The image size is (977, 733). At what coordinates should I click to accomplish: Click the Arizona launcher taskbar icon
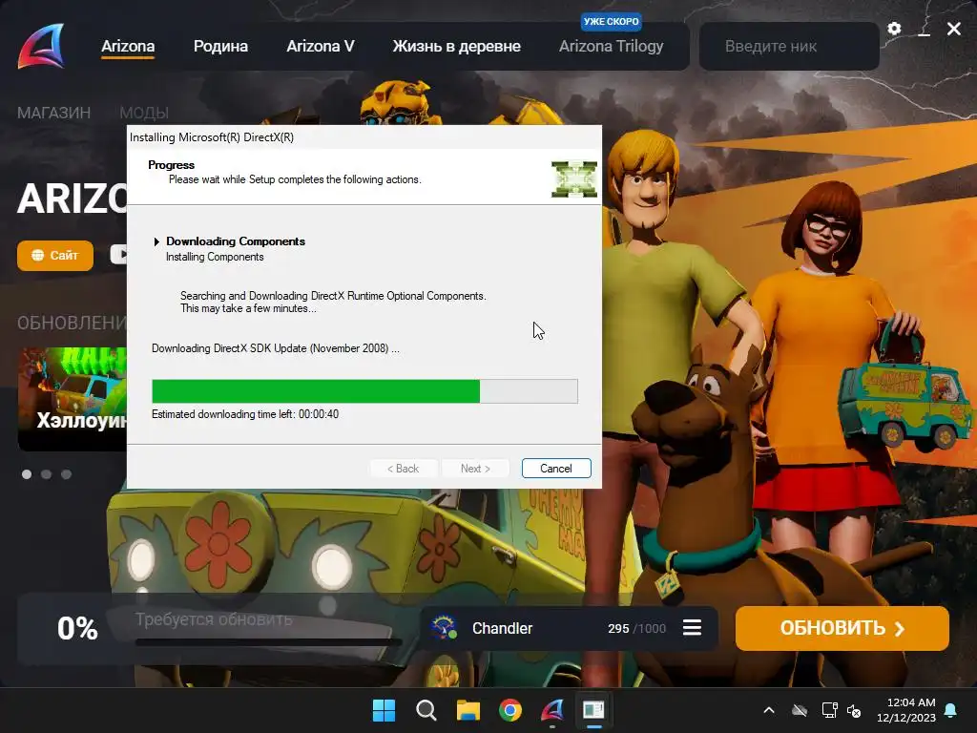point(552,710)
